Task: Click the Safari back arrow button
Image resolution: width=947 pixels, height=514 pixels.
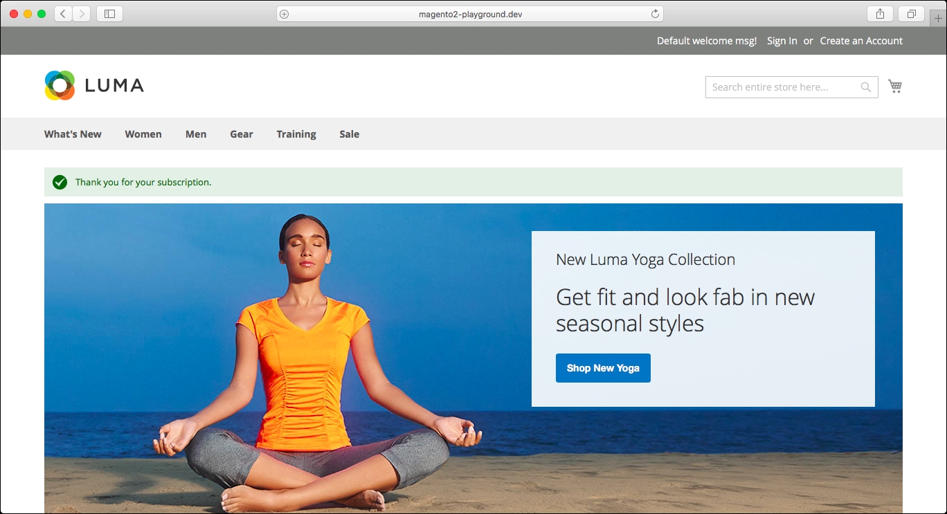Action: (x=63, y=14)
